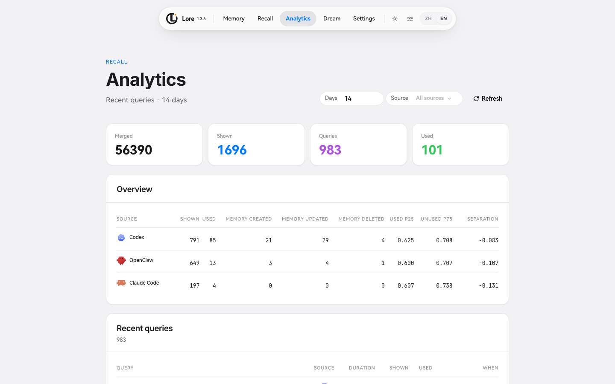
Task: Click the Days input field
Action: click(x=351, y=98)
